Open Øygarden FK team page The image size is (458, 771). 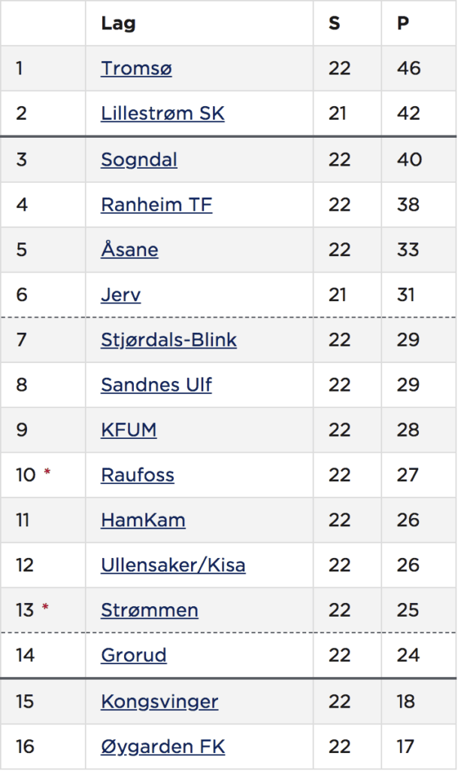[x=163, y=746]
